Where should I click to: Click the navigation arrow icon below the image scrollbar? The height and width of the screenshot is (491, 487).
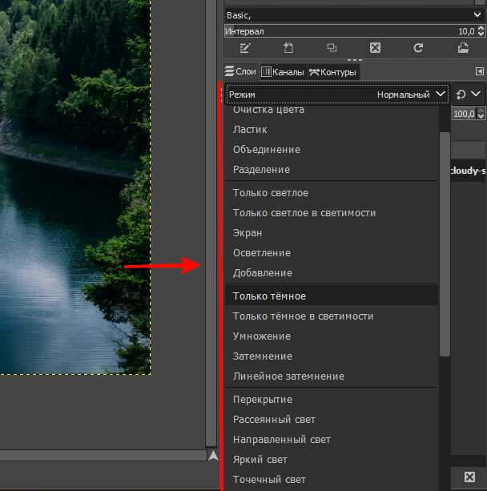pos(213,456)
